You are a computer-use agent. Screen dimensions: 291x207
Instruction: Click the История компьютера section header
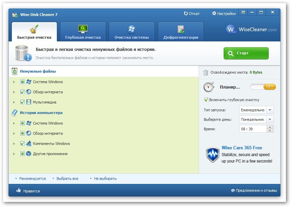[x=41, y=113]
